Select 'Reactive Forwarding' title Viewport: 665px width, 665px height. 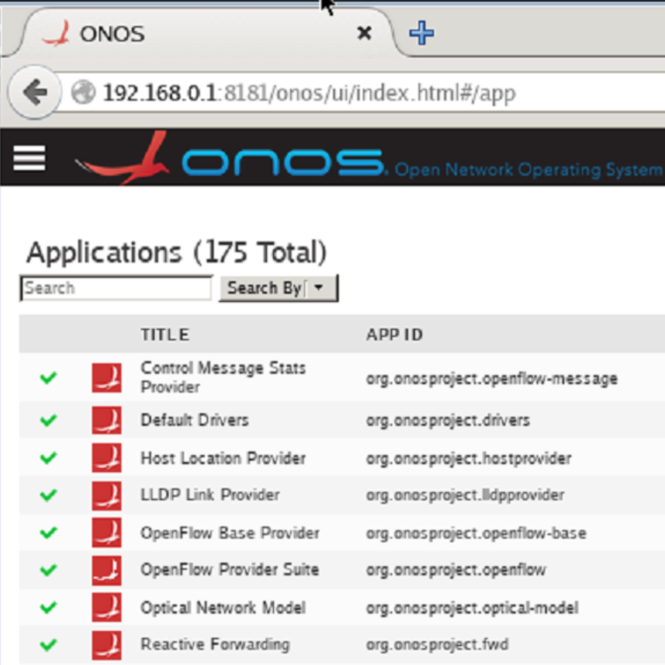[215, 644]
